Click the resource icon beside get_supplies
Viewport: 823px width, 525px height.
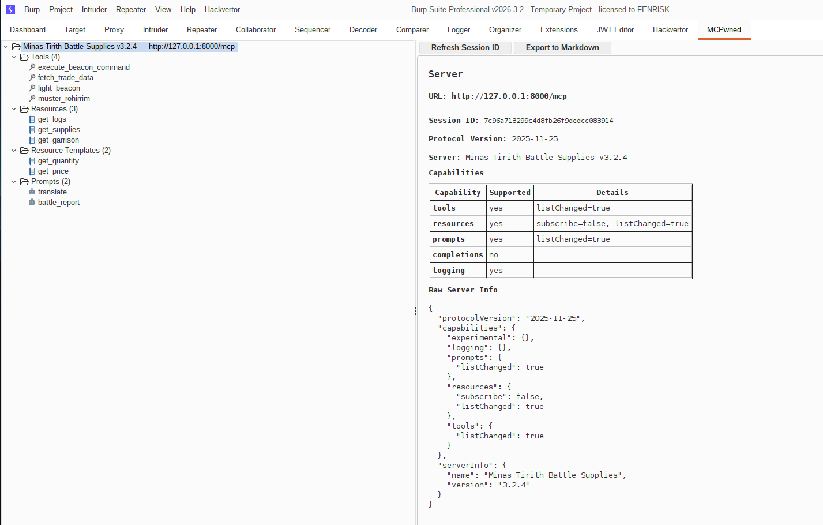pyautogui.click(x=31, y=129)
